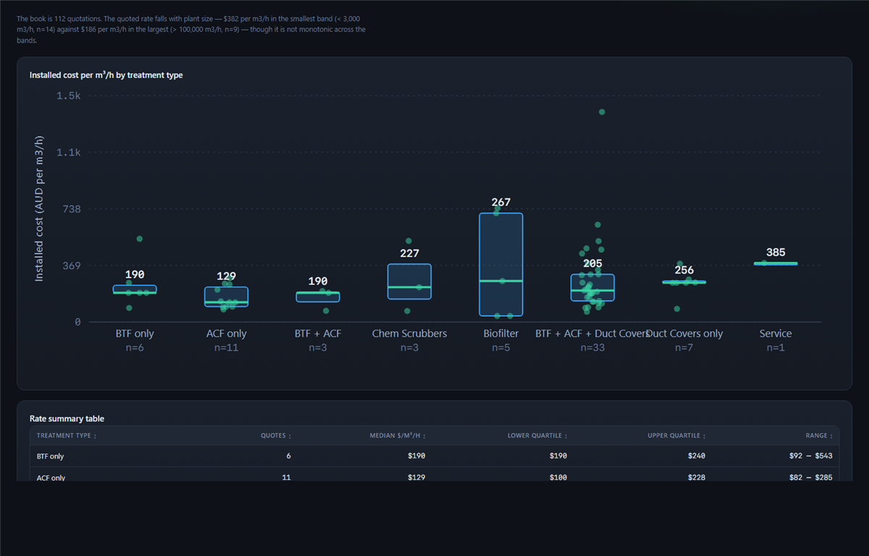
Task: Click the highest outlier dot near 1.5k
Action: tap(602, 112)
